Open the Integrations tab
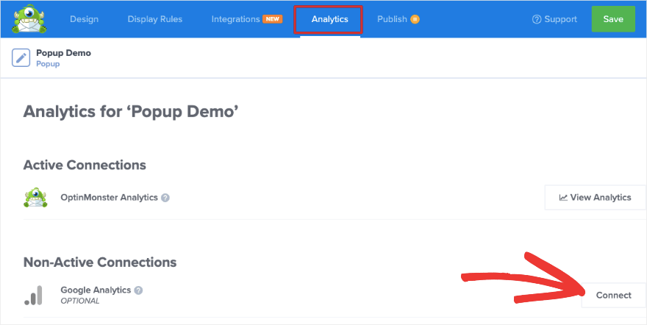This screenshot has width=647, height=325. [235, 19]
